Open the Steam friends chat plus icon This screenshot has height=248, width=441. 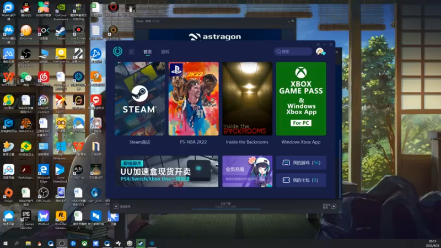coord(334,206)
